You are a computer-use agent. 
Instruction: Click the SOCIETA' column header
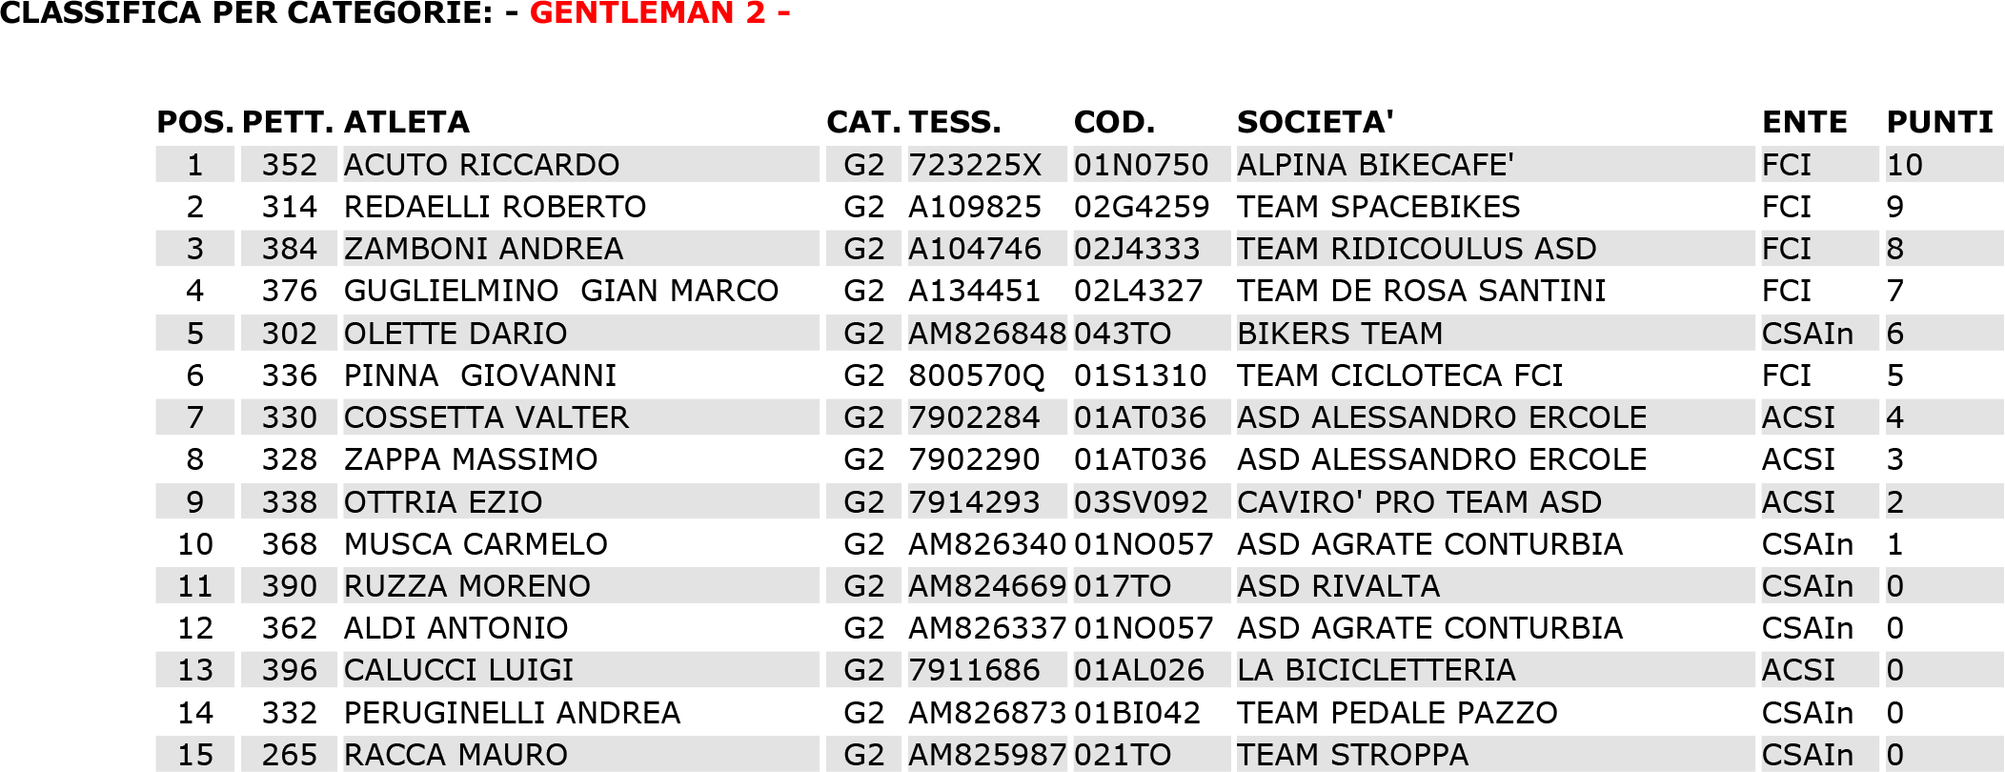[1315, 122]
